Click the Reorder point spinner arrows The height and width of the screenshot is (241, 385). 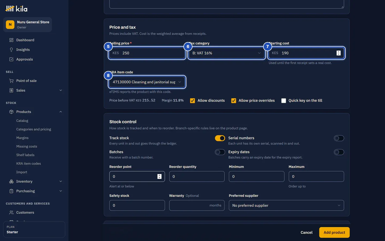tap(159, 176)
